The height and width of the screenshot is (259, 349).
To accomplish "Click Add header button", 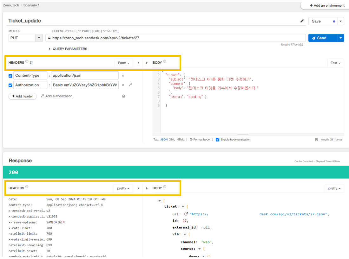I will click(x=23, y=96).
